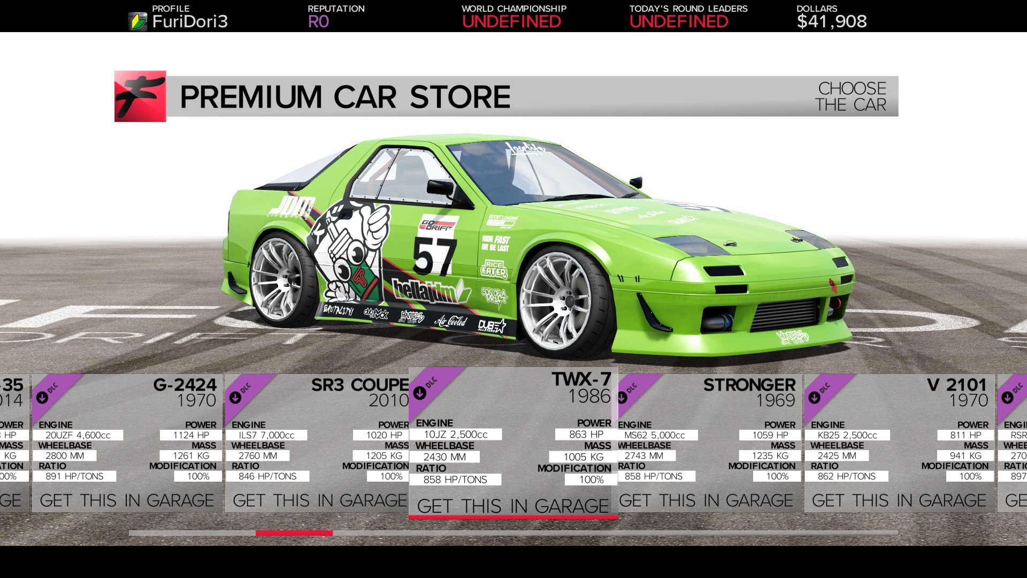This screenshot has width=1027, height=578.
Task: Click the profile avatar icon next to FuriDori3
Action: pos(137,20)
